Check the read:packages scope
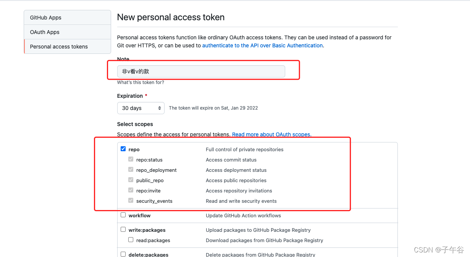 click(131, 239)
